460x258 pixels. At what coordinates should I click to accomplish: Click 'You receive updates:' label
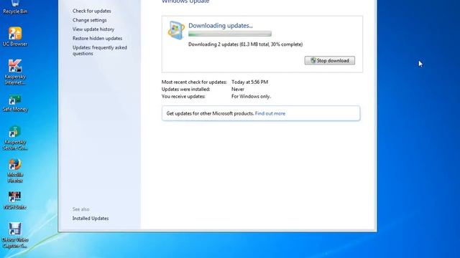(x=183, y=96)
